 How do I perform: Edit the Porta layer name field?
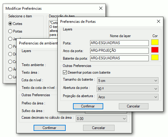(119, 43)
